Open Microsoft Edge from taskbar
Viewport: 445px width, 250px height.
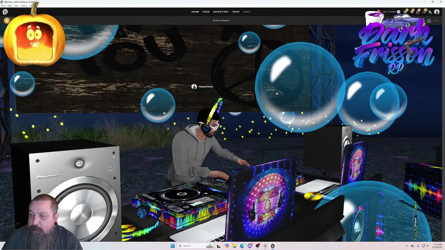point(242,246)
